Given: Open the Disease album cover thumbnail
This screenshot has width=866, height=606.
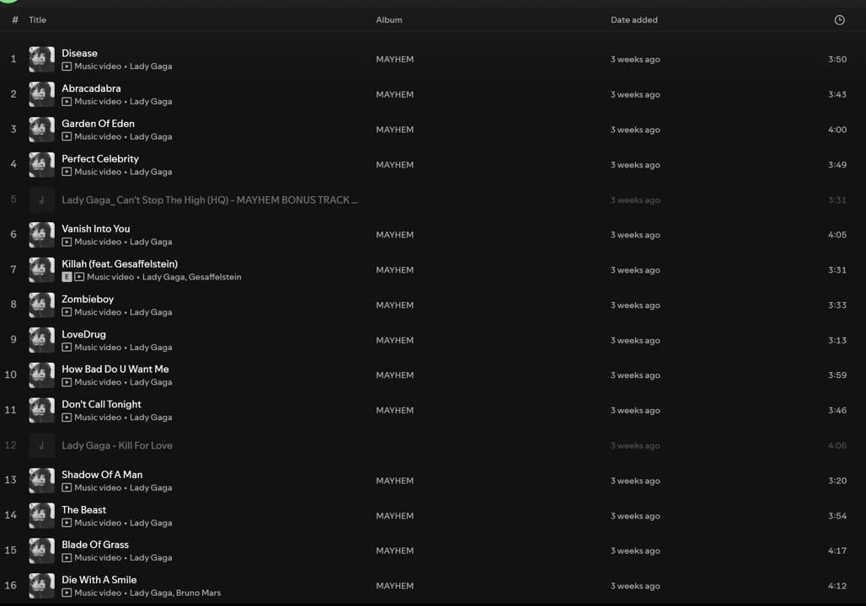Looking at the screenshot, I should (41, 59).
